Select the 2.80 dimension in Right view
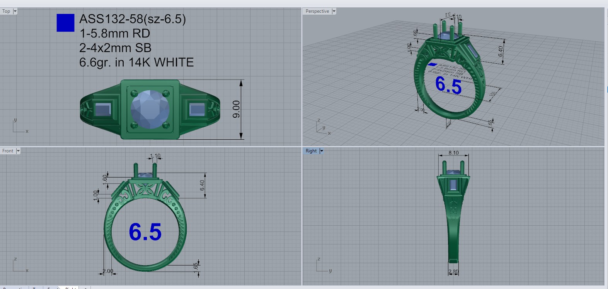608x289 pixels. point(453,272)
